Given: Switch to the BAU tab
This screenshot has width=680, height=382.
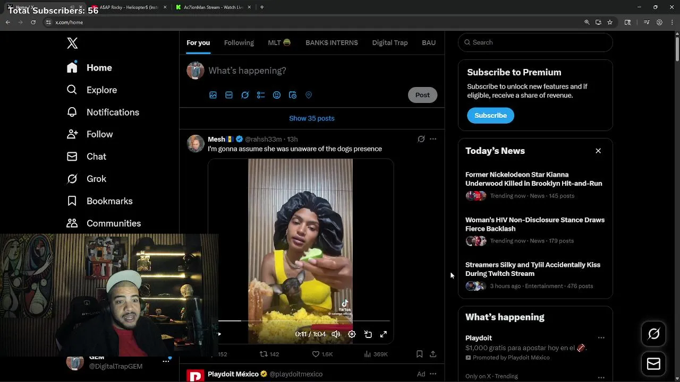Looking at the screenshot, I should [x=429, y=42].
